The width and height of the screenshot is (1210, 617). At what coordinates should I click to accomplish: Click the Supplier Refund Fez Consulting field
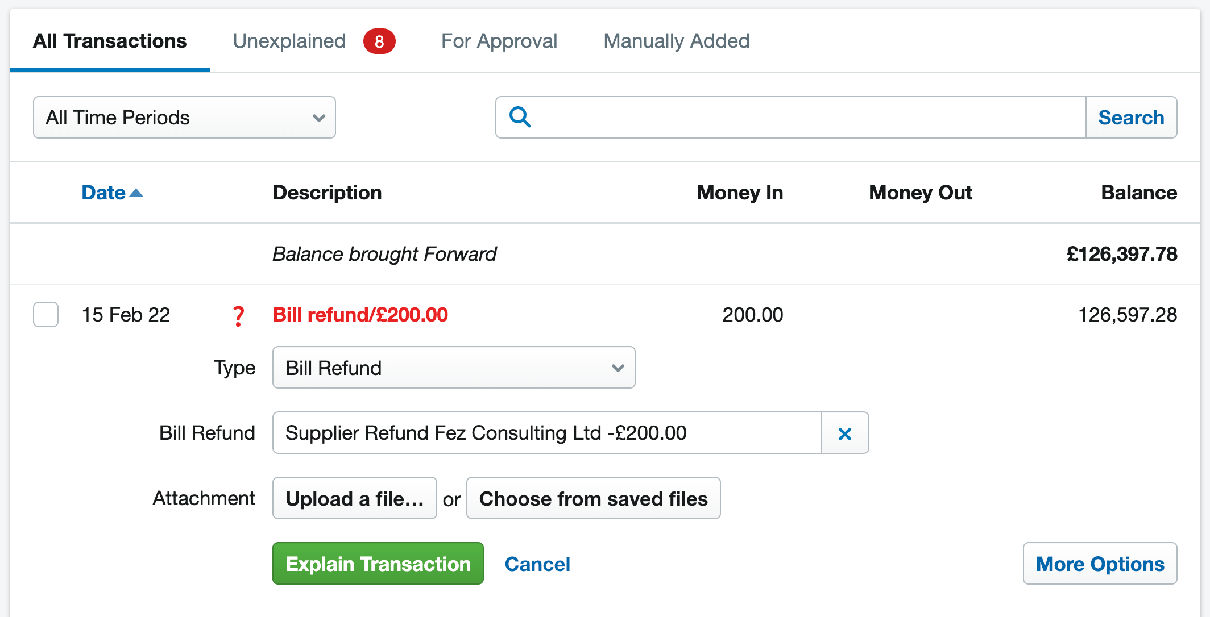(x=547, y=433)
